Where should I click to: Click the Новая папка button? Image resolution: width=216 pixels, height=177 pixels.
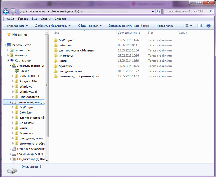coord(165,26)
